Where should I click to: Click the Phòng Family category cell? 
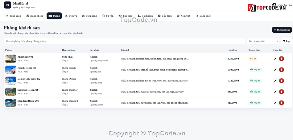(x=69, y=68)
